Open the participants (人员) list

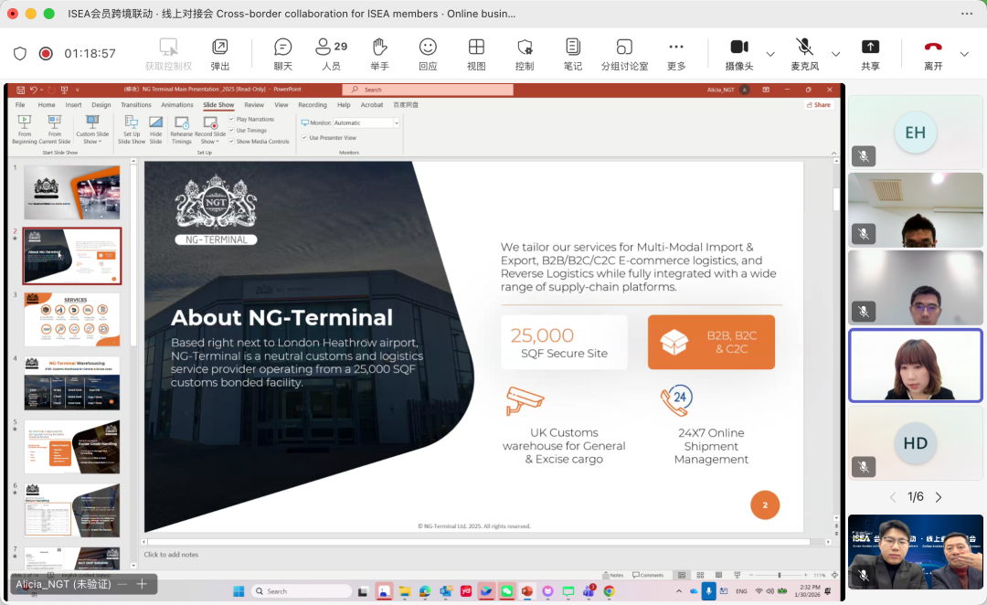coord(331,54)
